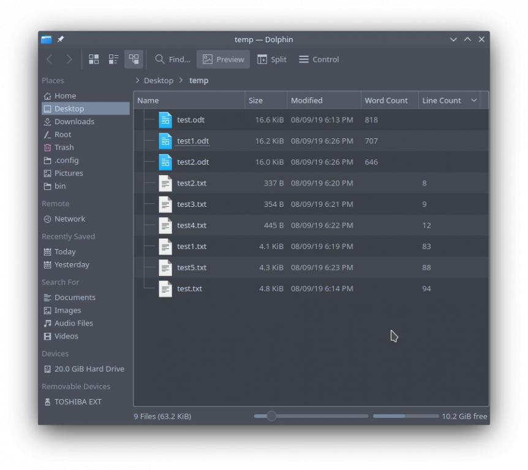Select the TOSHIBA EXT removable device
528x470 pixels.
click(x=78, y=402)
